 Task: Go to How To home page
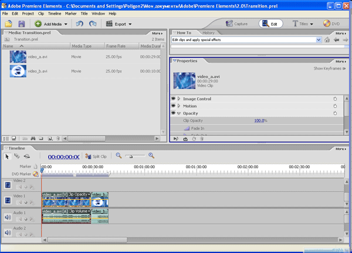[327, 40]
